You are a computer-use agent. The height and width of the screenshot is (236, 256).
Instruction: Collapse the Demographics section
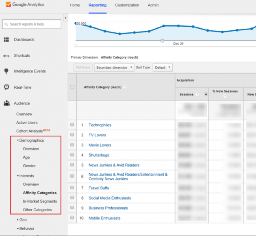click(x=17, y=140)
